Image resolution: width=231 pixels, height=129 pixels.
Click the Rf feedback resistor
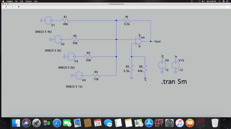pyautogui.click(x=126, y=20)
